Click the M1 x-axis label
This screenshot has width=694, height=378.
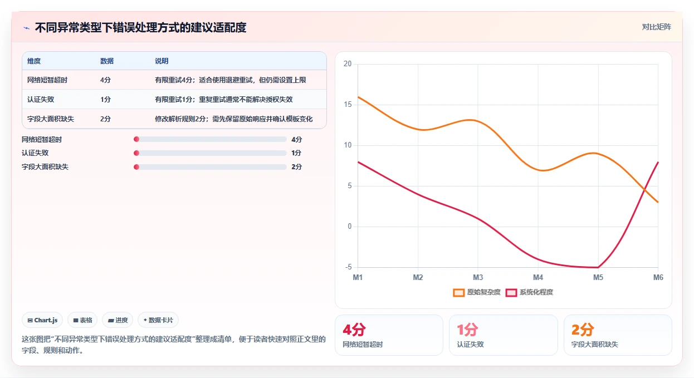pos(358,277)
